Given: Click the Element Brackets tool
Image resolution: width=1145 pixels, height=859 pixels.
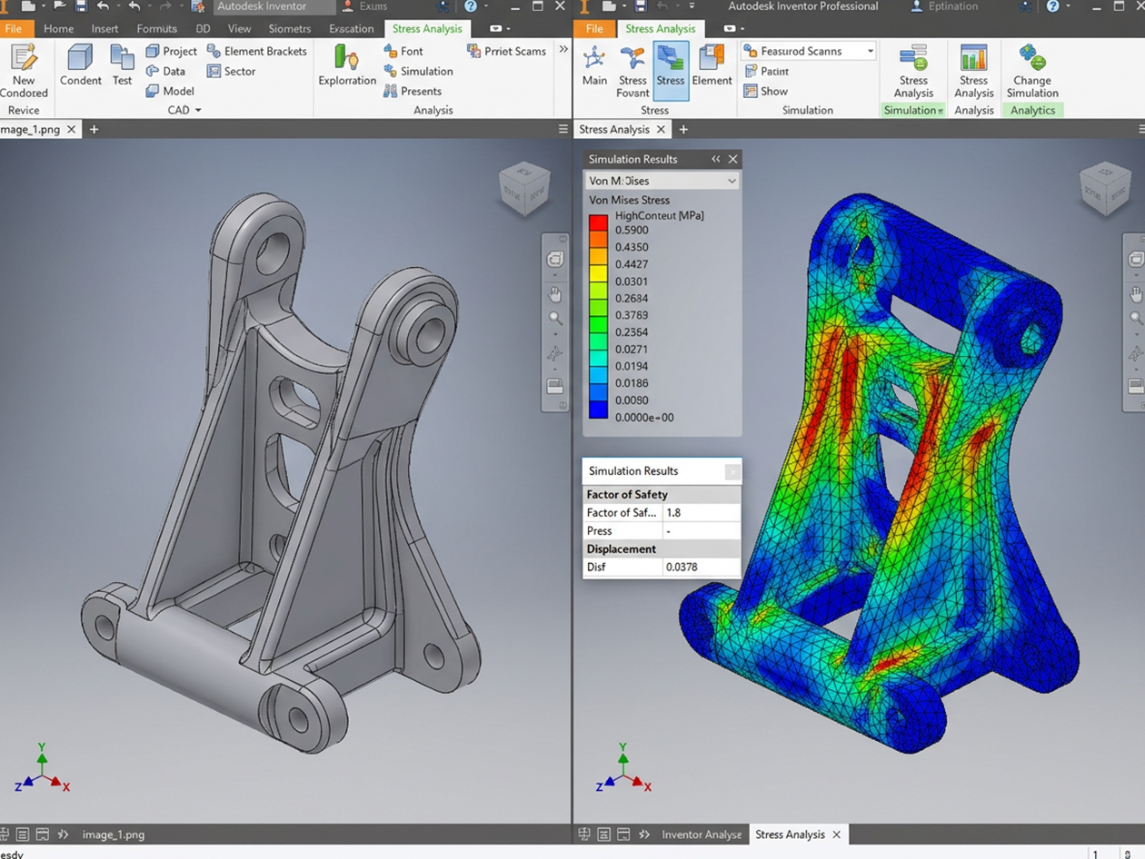Looking at the screenshot, I should point(256,51).
